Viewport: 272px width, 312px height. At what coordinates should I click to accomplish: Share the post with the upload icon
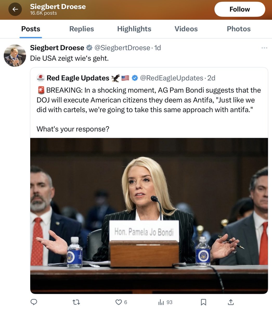click(x=231, y=302)
